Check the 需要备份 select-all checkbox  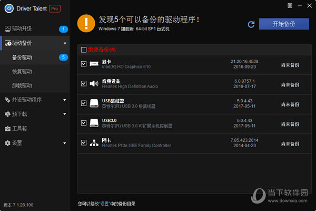(84, 50)
